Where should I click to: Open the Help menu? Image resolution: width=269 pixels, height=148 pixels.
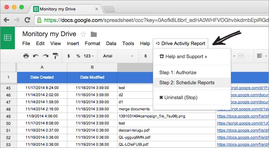(145, 44)
